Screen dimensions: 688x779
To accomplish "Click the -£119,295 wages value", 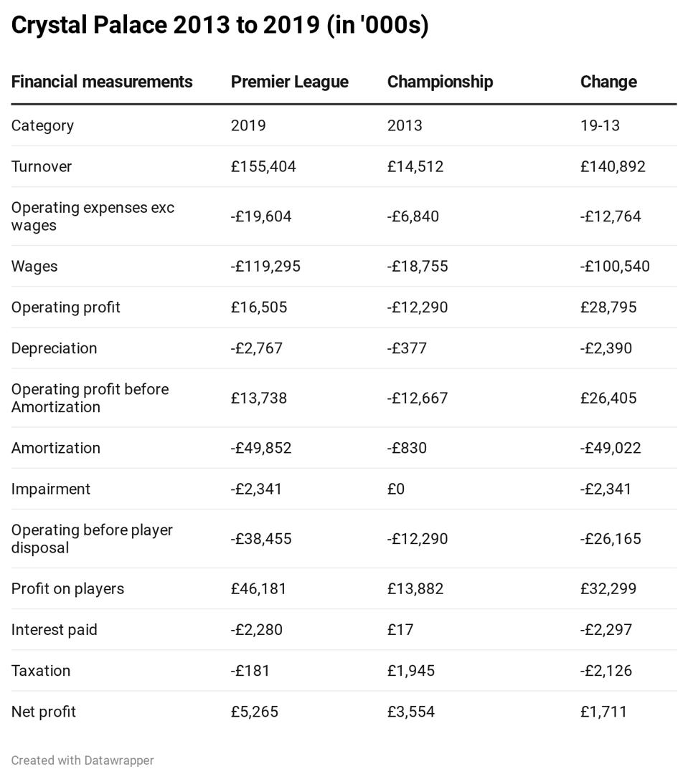I will coord(265,266).
